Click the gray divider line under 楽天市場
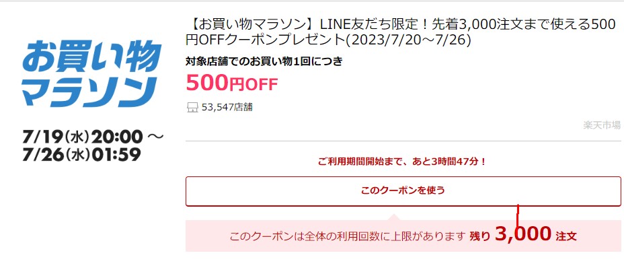Screen dimensions: 624x278 pyautogui.click(x=403, y=141)
